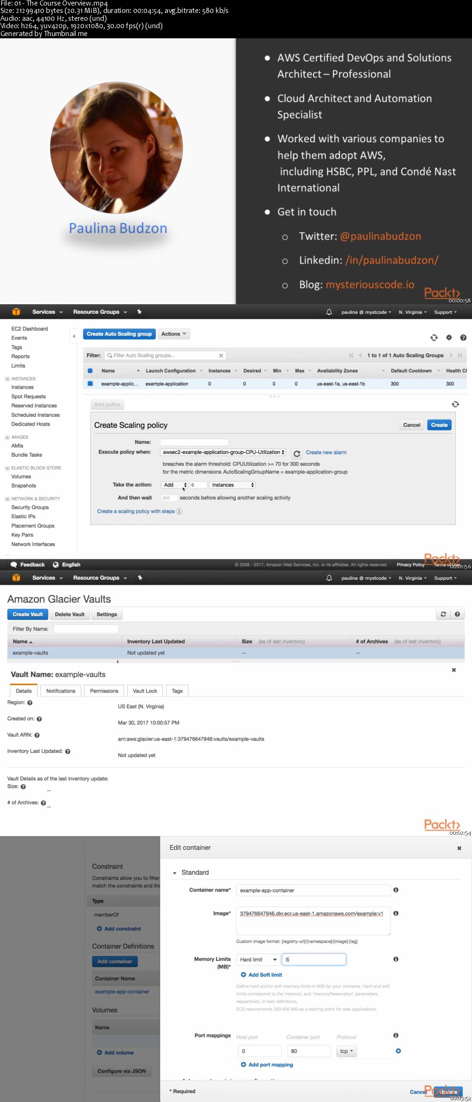Open Spot Requests in EC2 sidebar
The image size is (472, 1102).
pyautogui.click(x=29, y=397)
